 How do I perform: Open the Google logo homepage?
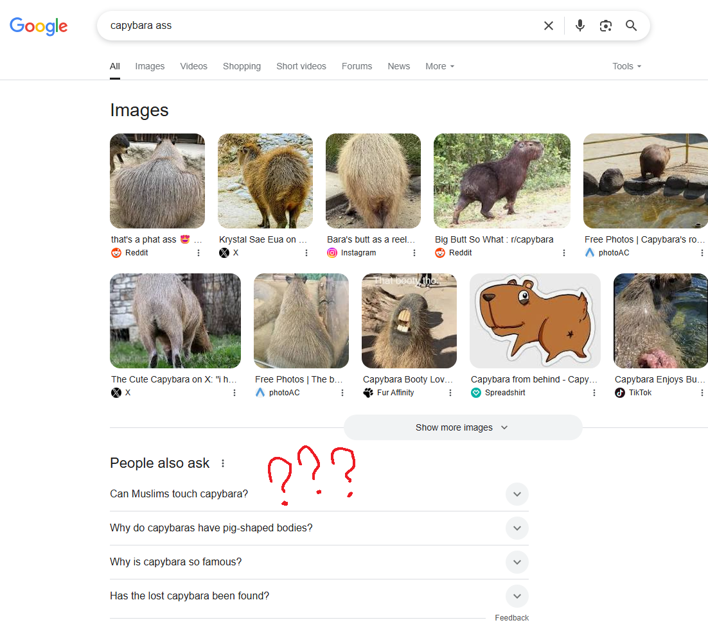tap(39, 26)
